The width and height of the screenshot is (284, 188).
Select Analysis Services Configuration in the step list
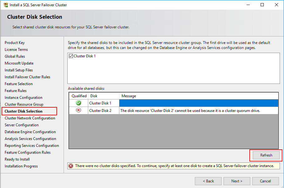30,139
